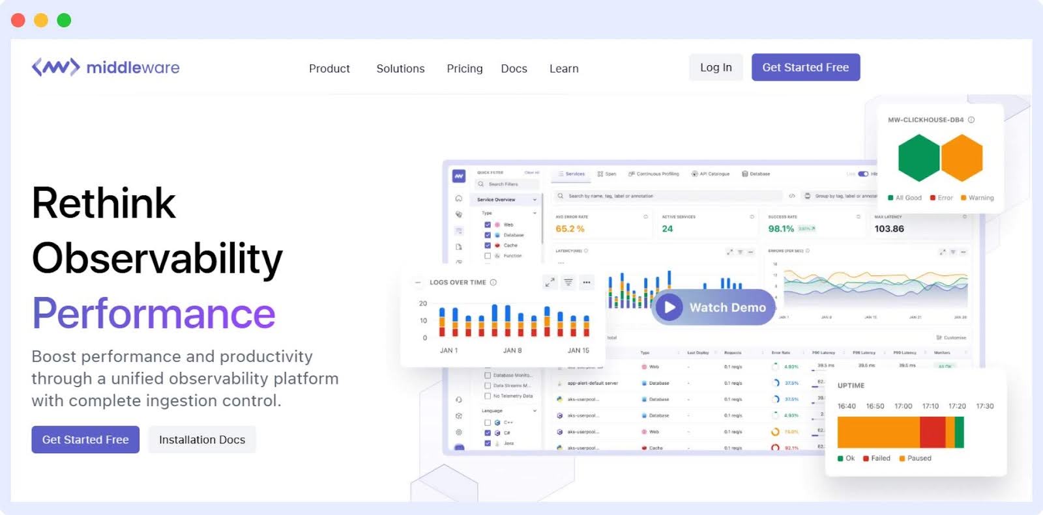Image resolution: width=1043 pixels, height=515 pixels.
Task: Click Clear All in Quick Filter
Action: [x=532, y=173]
